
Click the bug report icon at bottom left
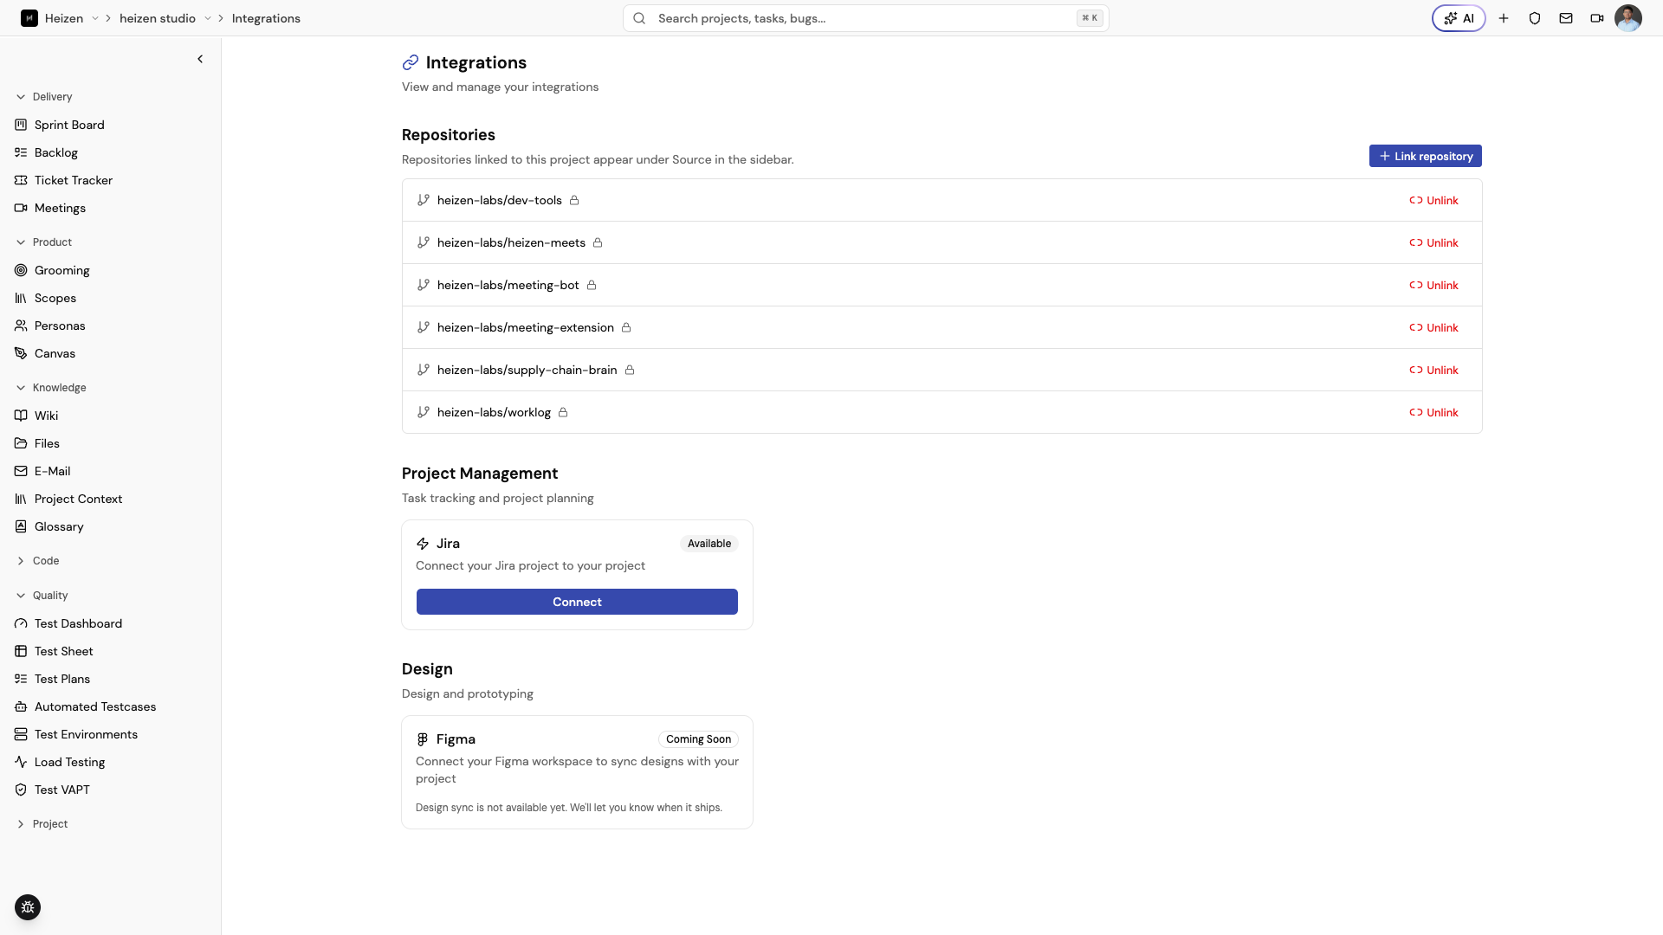point(28,907)
